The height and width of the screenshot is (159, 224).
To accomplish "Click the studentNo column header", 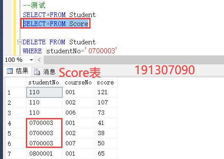I will (x=44, y=82).
